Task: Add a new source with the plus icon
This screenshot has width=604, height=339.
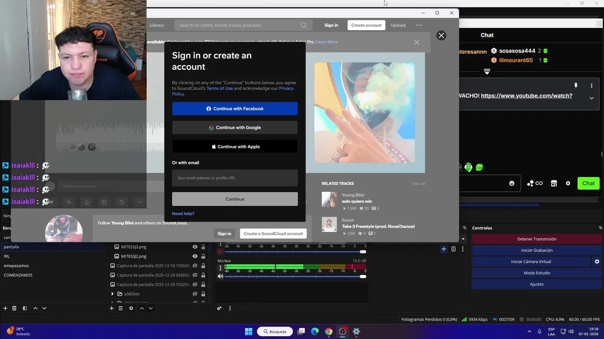Action: (x=111, y=308)
